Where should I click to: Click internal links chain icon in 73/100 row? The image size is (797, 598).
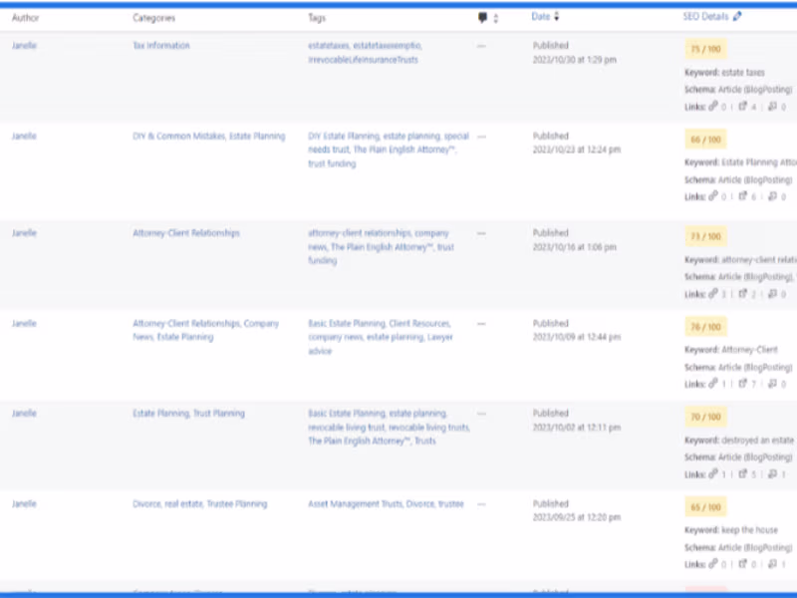tap(713, 293)
